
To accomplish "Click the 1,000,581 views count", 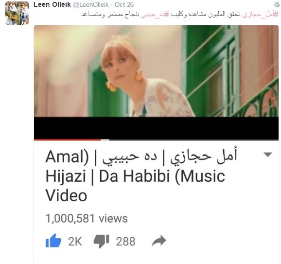I will (87, 218).
